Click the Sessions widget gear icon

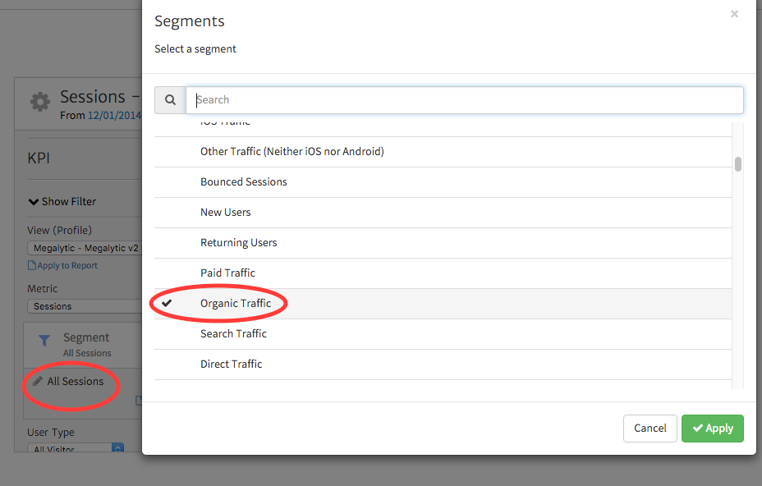(x=39, y=102)
